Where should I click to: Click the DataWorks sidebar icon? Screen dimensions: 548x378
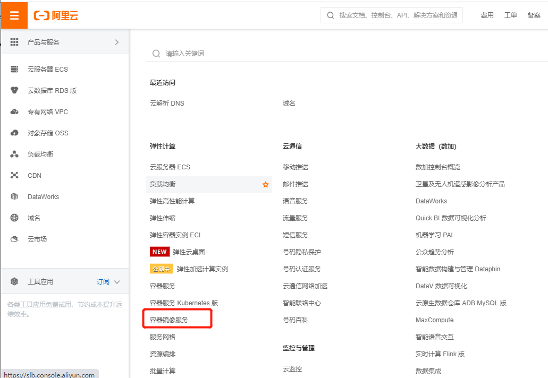14,196
